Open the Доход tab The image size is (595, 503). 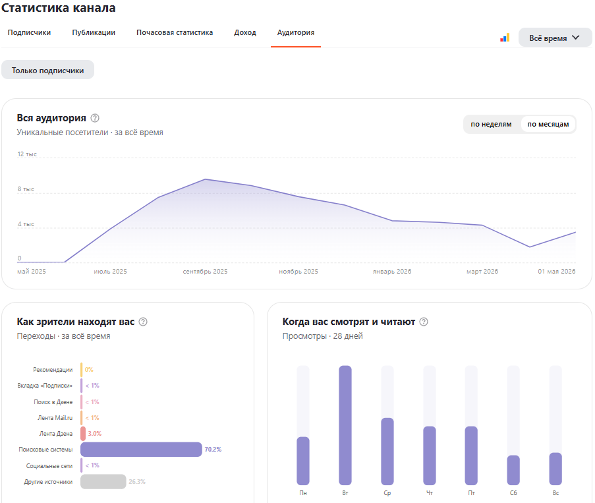coord(245,33)
